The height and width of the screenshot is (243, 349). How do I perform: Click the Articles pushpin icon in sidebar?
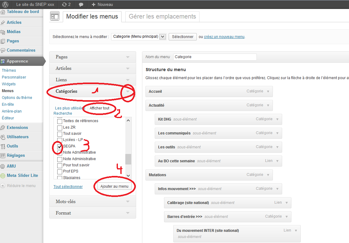[x=3, y=23]
